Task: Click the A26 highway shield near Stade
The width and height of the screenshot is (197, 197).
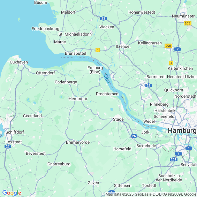Action: 134,136
